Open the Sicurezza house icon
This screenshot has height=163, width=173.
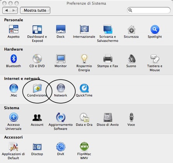pos(131,29)
